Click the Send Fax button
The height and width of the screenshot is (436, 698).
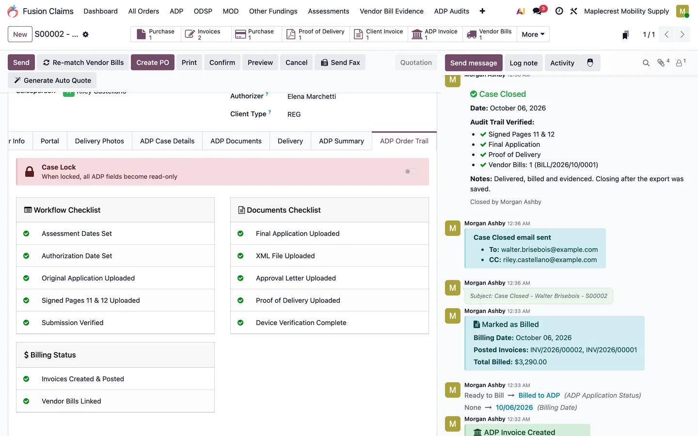click(340, 62)
